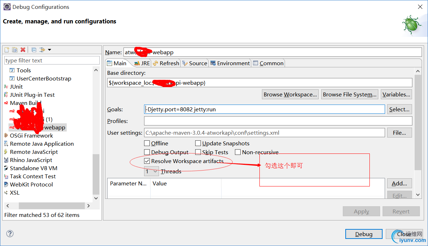
Task: Click the Filter launch configurations icon
Action: [x=42, y=50]
